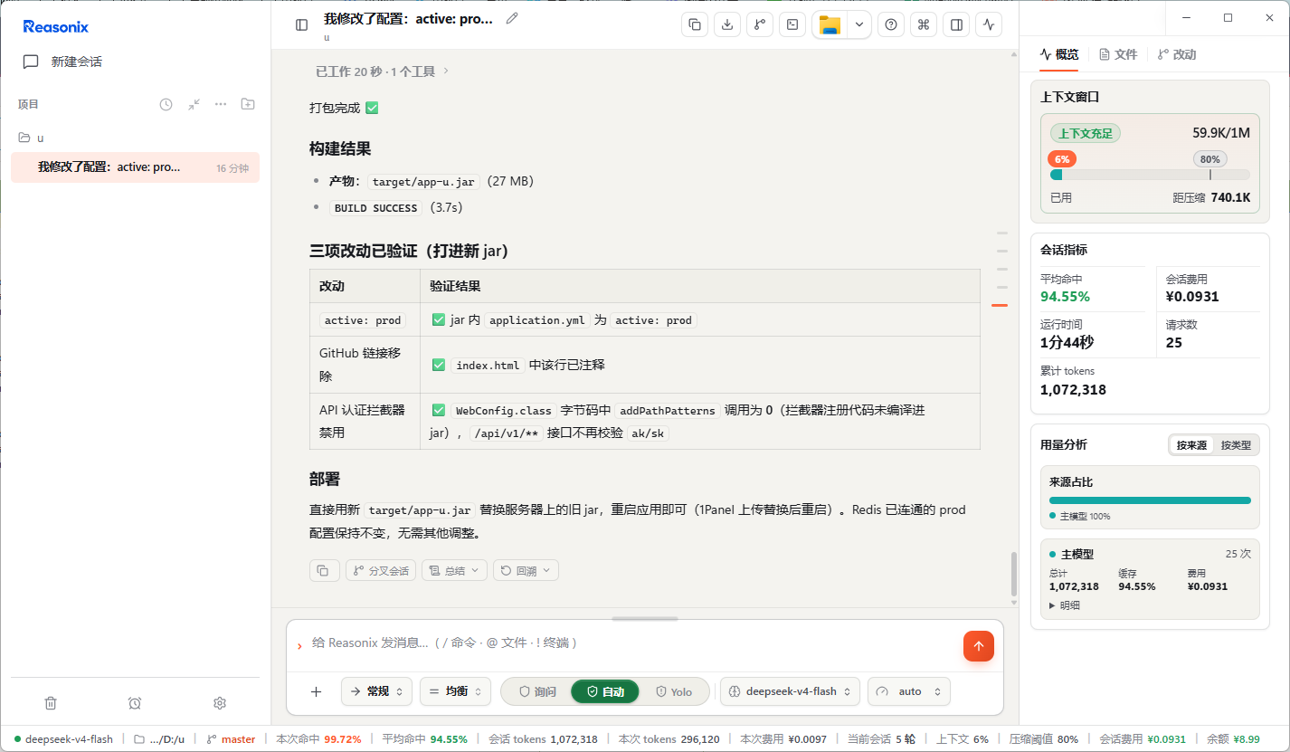
Task: Switch to the 文件 tab
Action: pos(1118,54)
